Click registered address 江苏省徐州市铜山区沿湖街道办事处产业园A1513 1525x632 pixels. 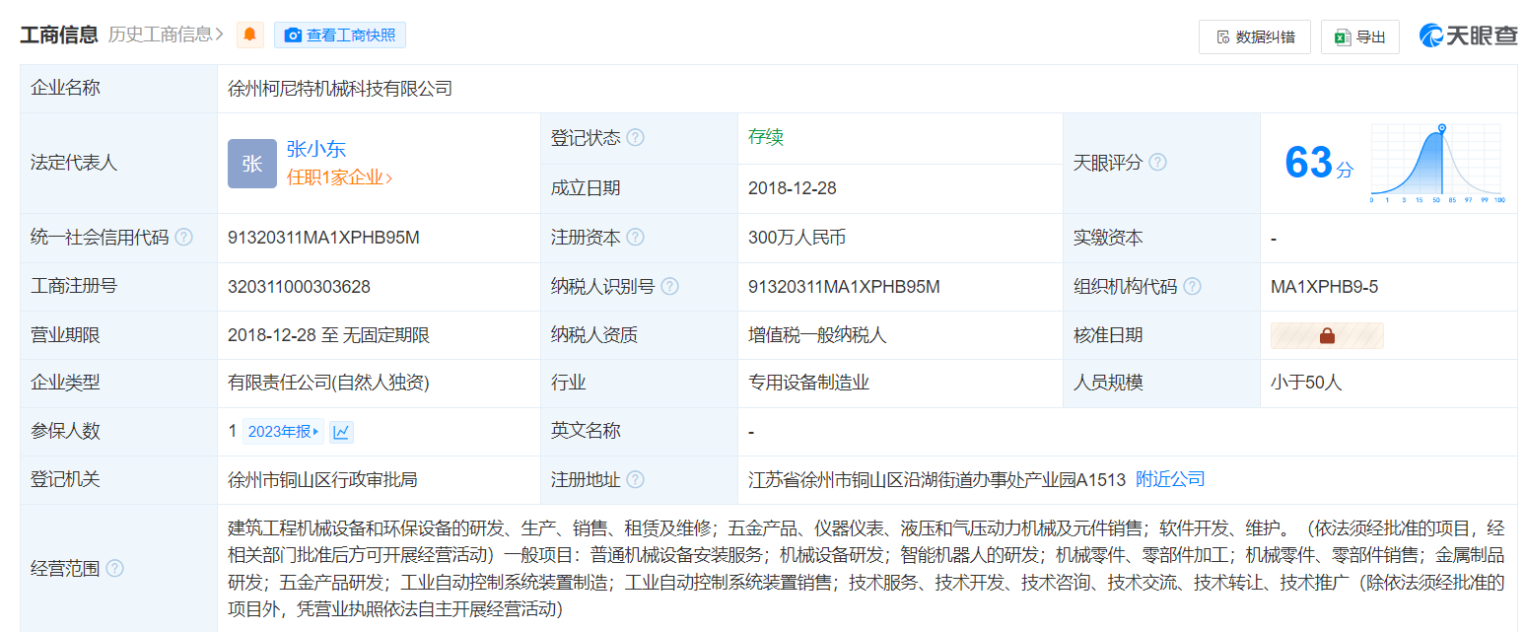[936, 480]
